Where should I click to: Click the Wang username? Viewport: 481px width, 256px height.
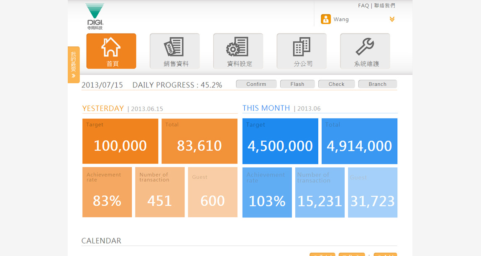(x=341, y=20)
